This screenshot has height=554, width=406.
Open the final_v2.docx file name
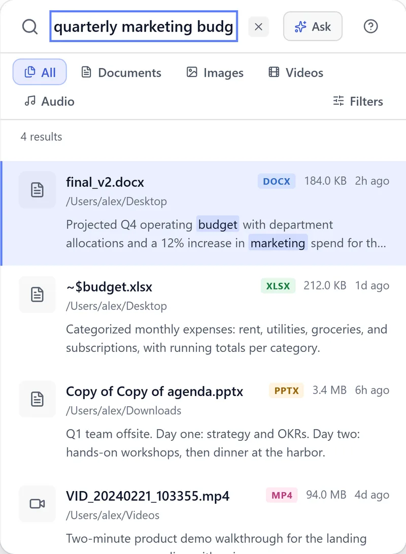(105, 182)
